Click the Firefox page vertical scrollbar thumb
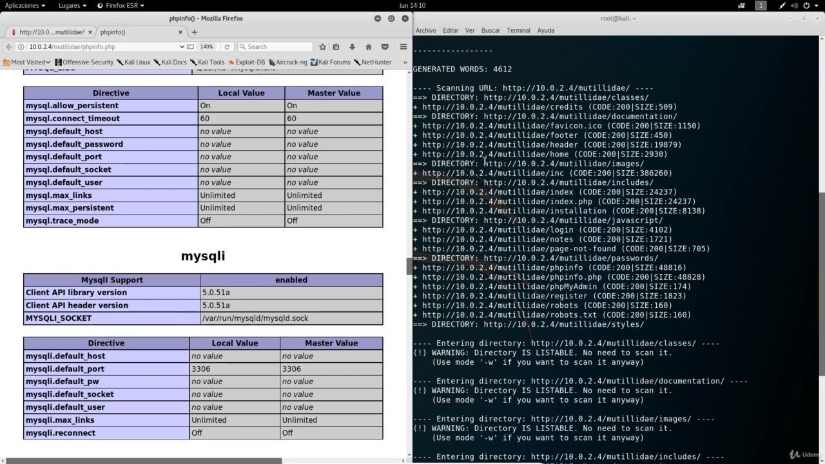The width and height of the screenshot is (825, 464). [409, 266]
